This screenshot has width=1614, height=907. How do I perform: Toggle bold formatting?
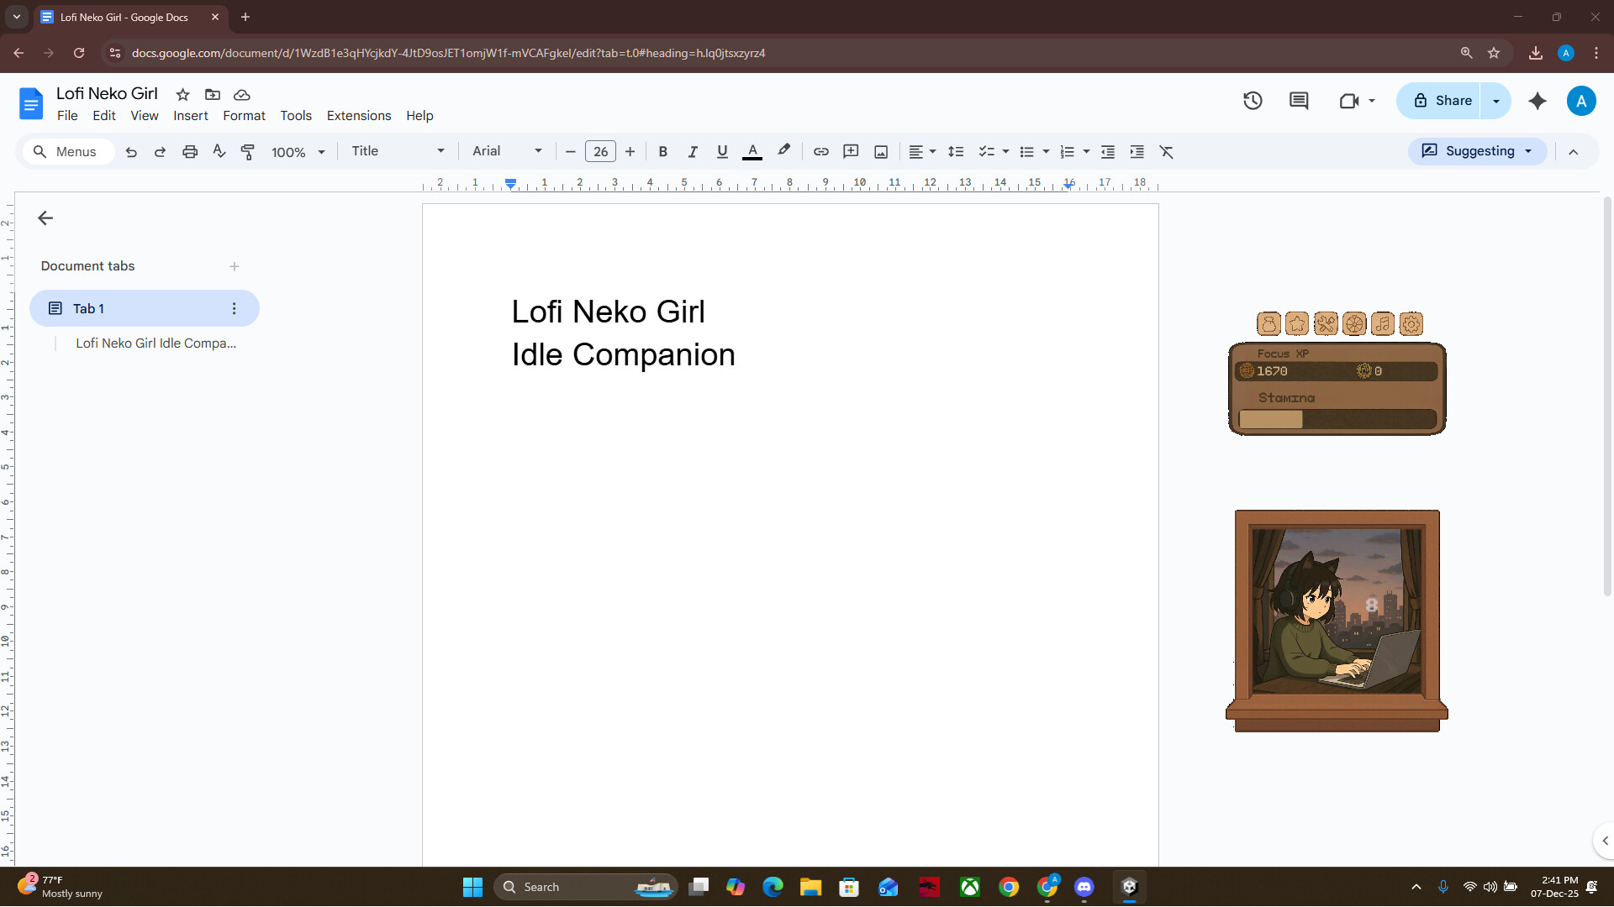(x=662, y=151)
